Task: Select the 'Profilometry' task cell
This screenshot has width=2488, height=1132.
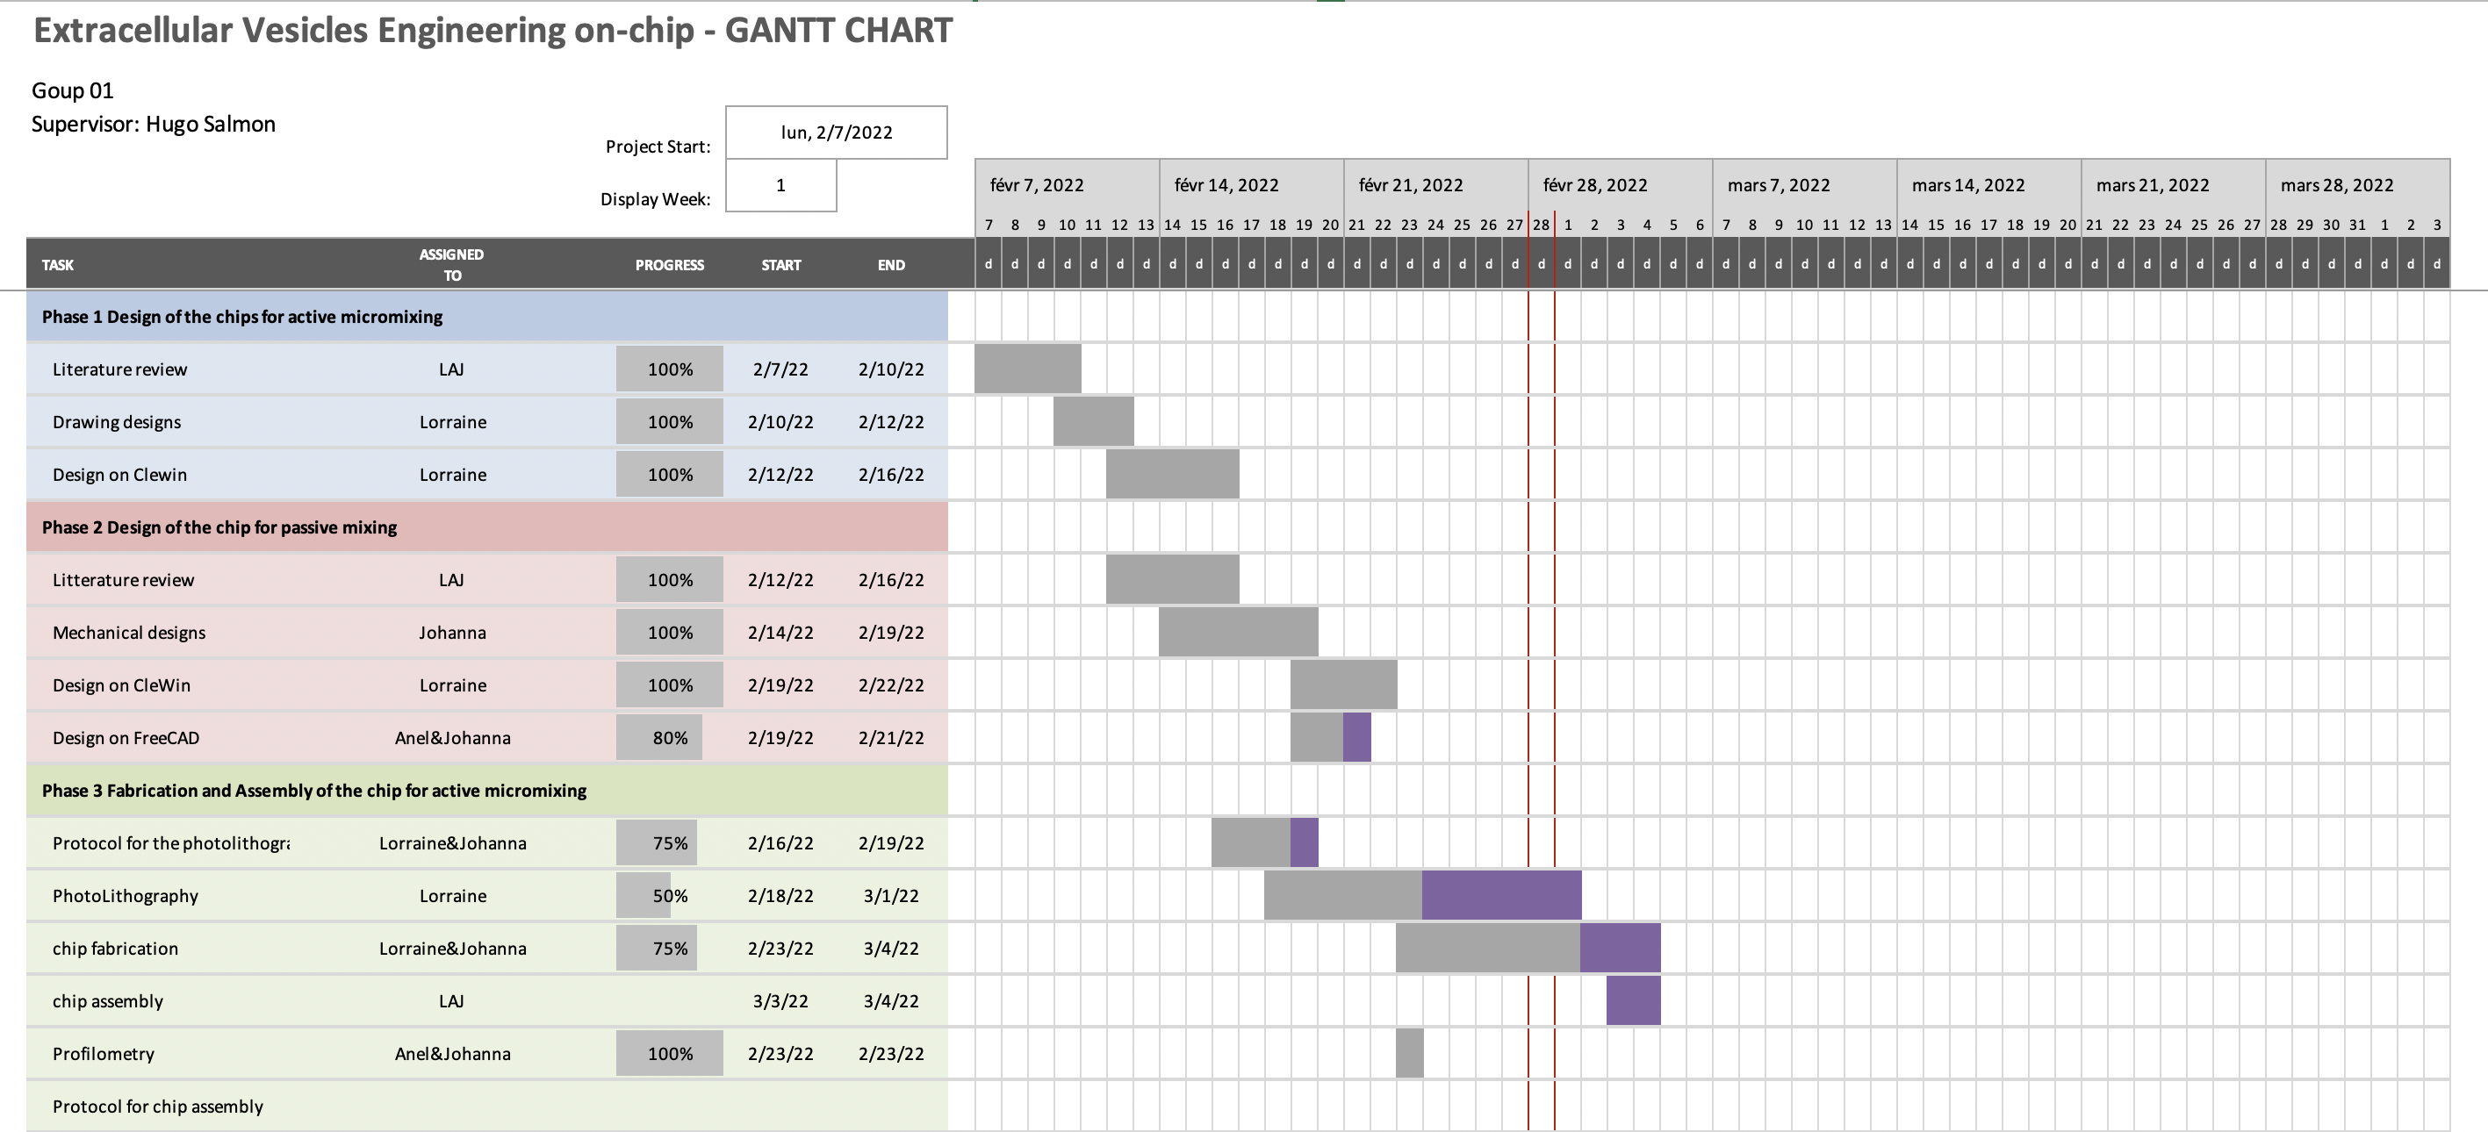Action: [104, 1054]
